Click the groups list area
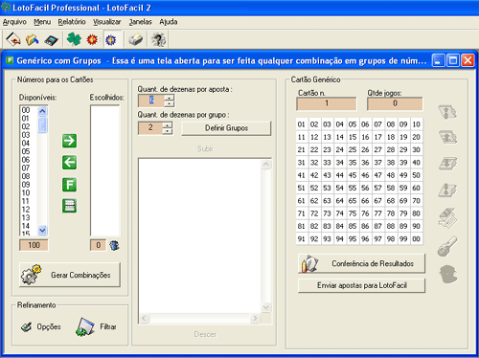479x358 pixels. (x=200, y=236)
